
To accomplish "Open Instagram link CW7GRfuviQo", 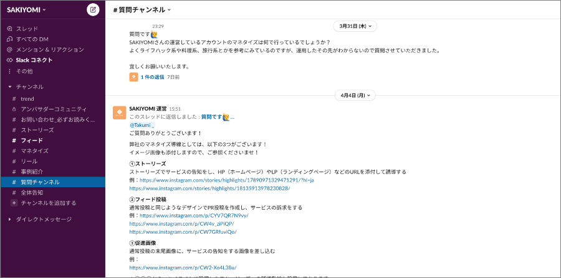I will (x=183, y=232).
